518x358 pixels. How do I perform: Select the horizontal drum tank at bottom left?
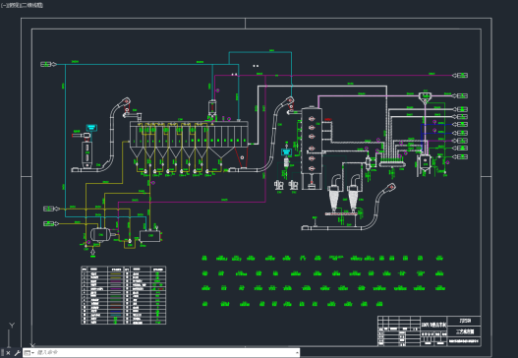(101, 234)
